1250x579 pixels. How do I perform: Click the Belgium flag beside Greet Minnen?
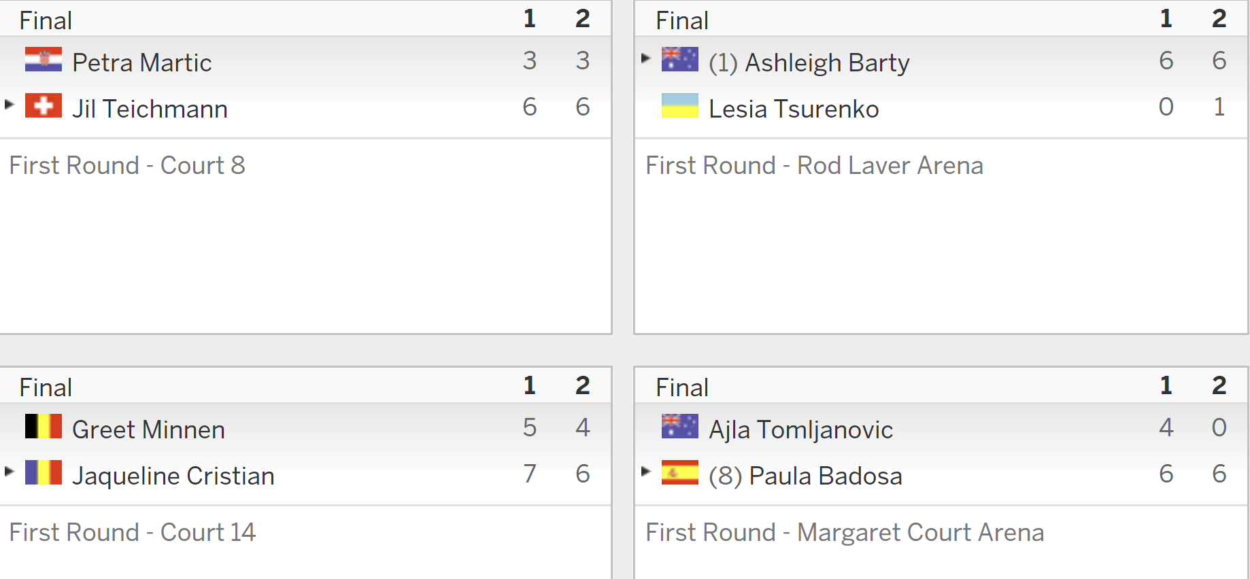(44, 426)
